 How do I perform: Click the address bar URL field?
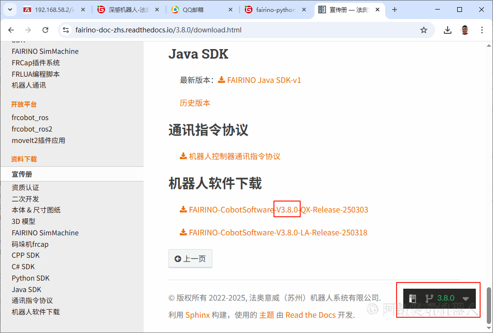(239, 30)
